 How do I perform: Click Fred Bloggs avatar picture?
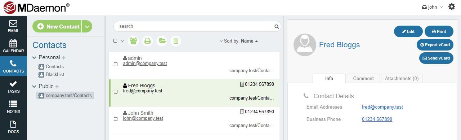pos(305,45)
